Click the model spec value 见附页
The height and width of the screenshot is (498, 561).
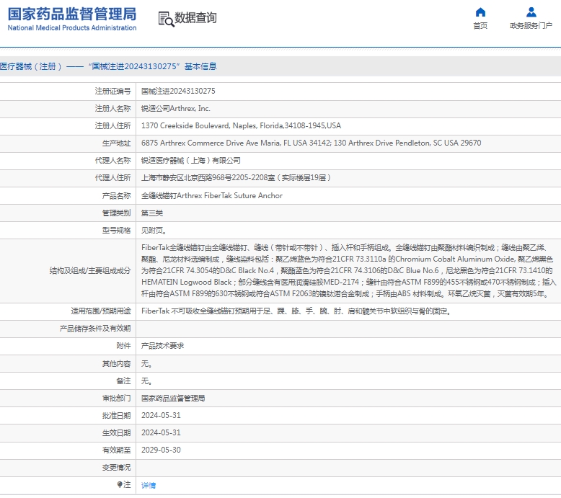point(154,230)
